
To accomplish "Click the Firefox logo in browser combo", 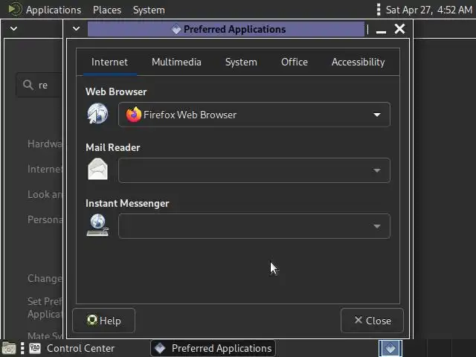I will coord(134,115).
